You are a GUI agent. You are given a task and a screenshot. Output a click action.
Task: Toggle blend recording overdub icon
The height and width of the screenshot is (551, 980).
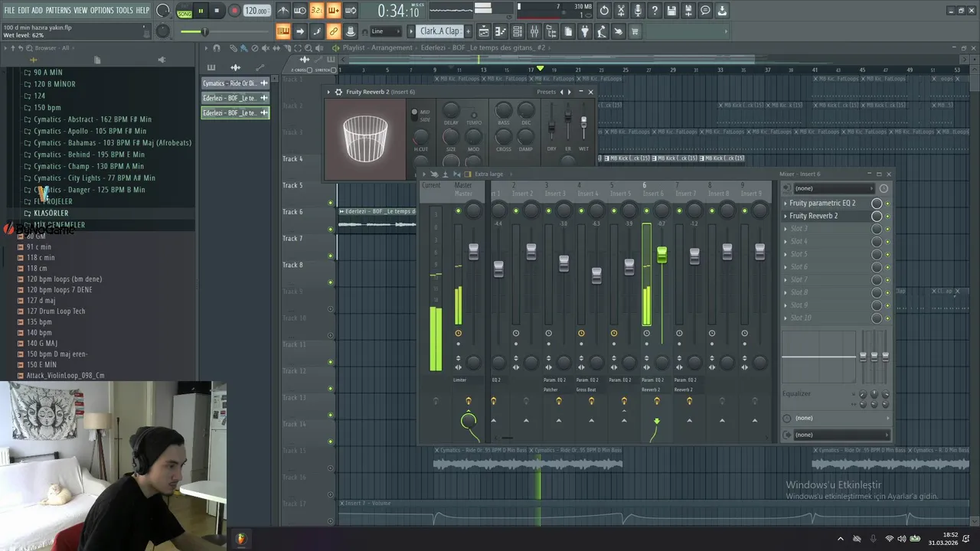334,11
